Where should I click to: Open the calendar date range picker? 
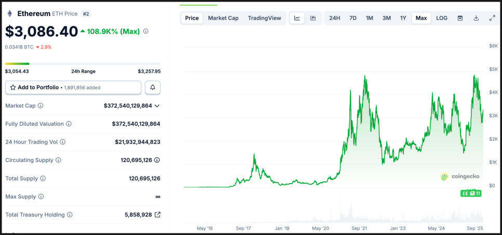click(460, 18)
